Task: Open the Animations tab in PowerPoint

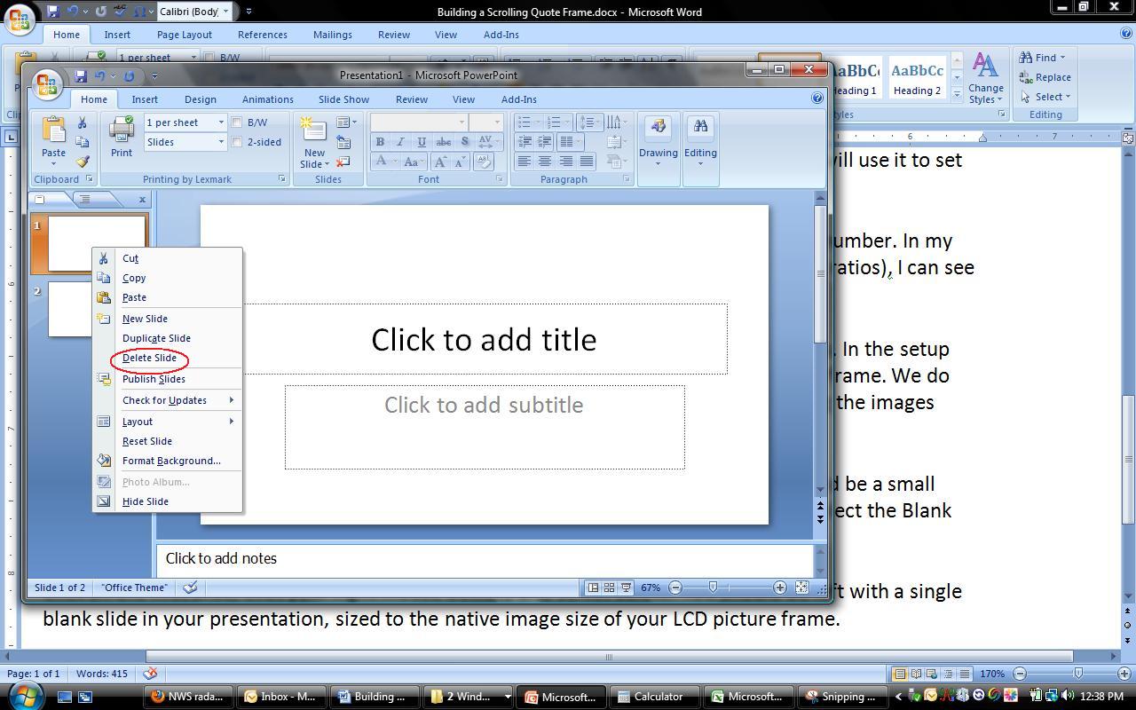Action: pyautogui.click(x=267, y=99)
